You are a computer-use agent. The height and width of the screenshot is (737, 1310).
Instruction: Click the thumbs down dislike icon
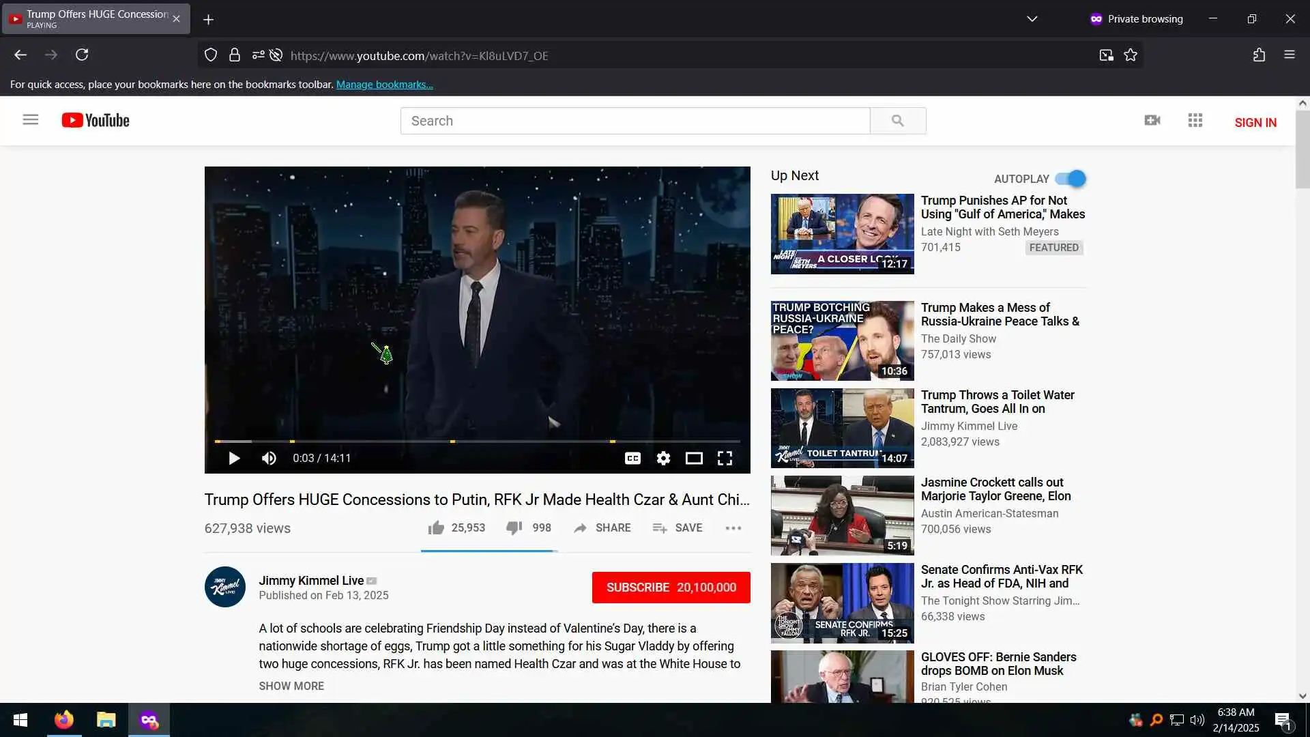point(514,528)
